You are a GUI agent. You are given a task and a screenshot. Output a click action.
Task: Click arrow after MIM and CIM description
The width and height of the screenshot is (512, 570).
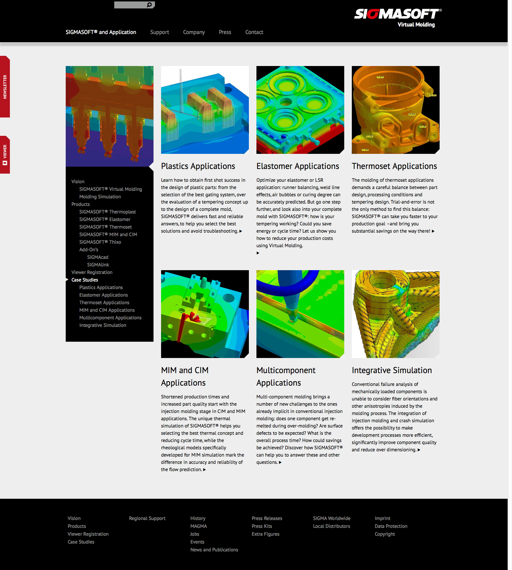(x=204, y=470)
